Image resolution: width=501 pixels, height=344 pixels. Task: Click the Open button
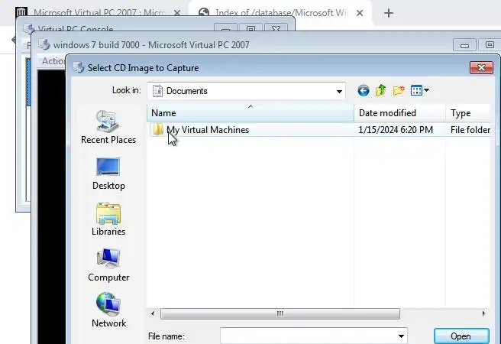pos(461,336)
